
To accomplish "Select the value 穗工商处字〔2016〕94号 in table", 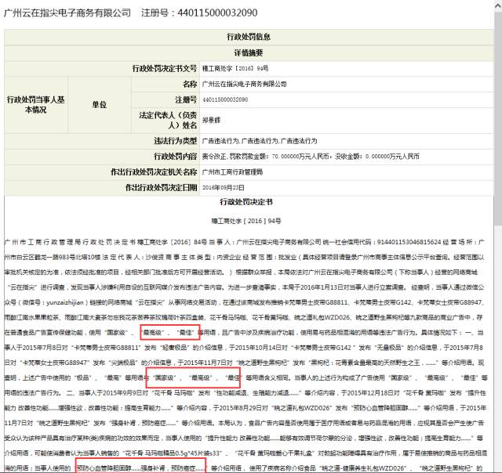I will pyautogui.click(x=235, y=68).
